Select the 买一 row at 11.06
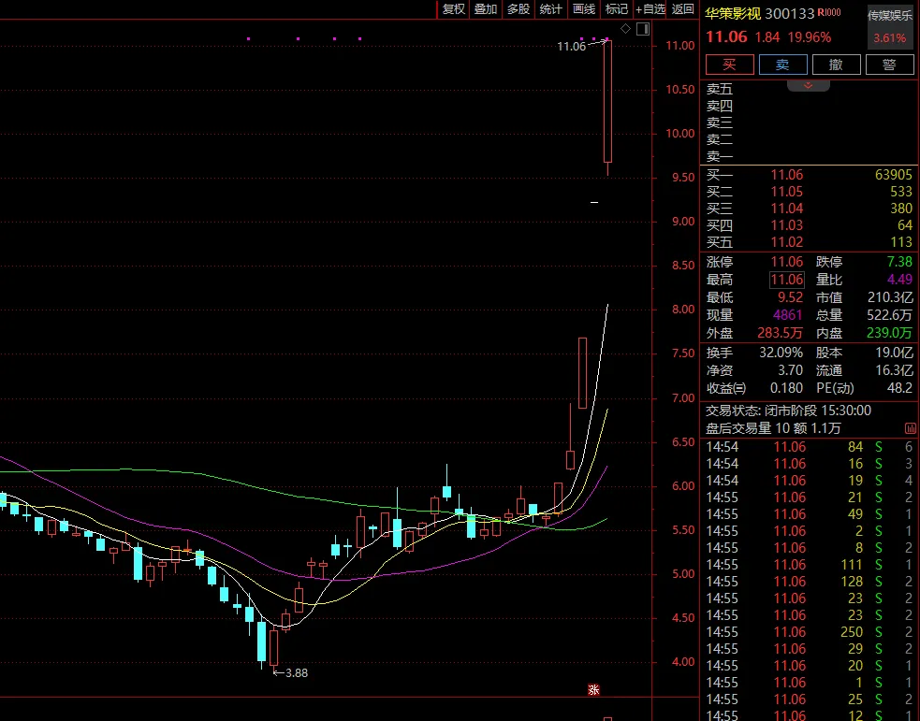This screenshot has height=721, width=920. tap(810, 175)
